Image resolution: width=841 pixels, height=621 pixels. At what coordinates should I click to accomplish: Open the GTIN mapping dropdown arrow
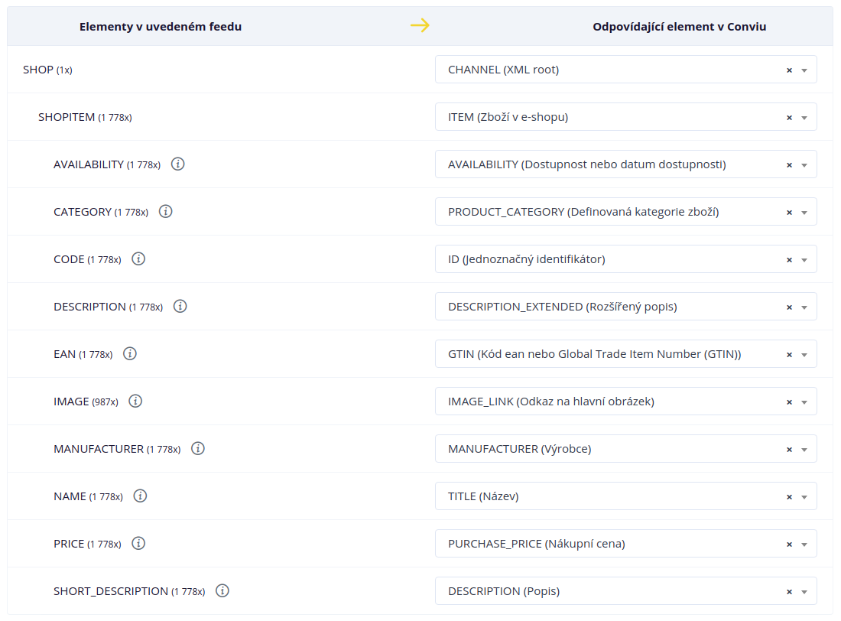click(804, 355)
